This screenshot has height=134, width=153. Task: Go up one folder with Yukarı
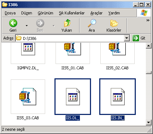tap(67, 26)
